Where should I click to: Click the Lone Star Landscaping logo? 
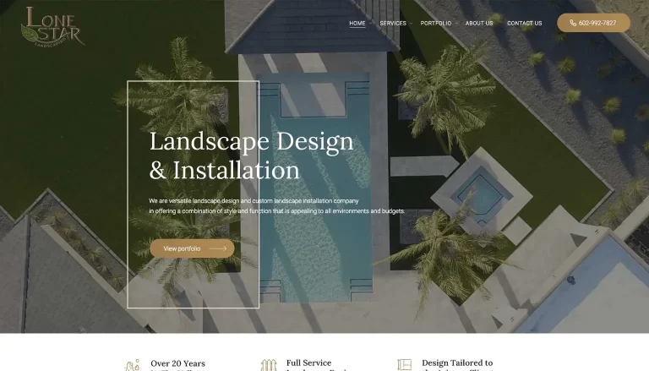click(51, 25)
